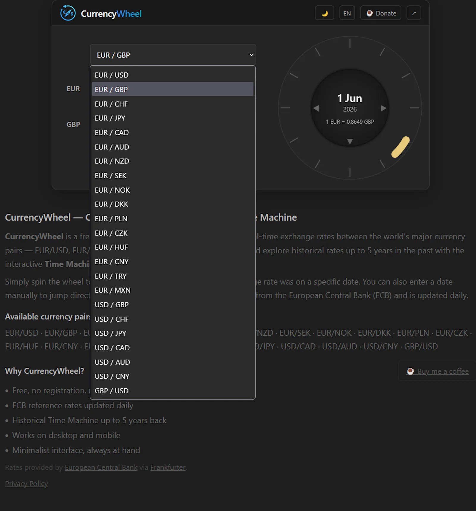The height and width of the screenshot is (511, 476).
Task: Click the 2026 year on the wheel
Action: coord(350,109)
